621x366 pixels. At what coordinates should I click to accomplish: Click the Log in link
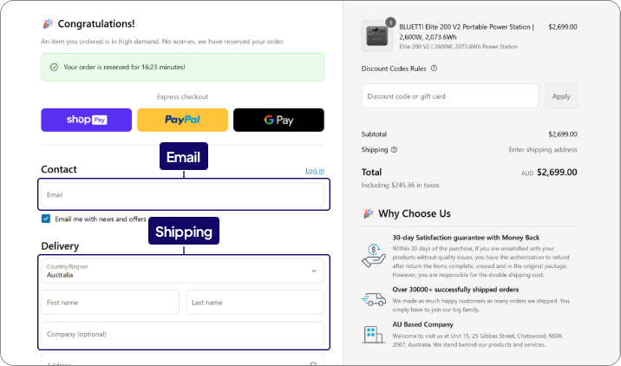pyautogui.click(x=315, y=171)
